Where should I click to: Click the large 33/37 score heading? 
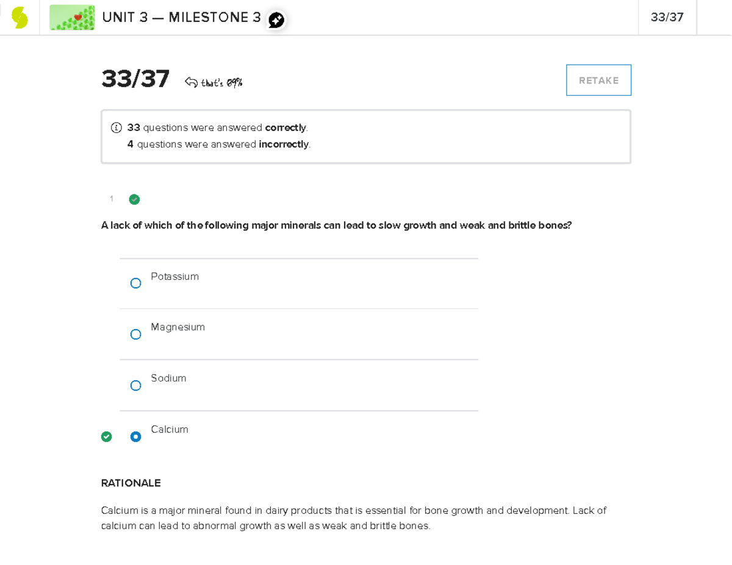(x=135, y=79)
